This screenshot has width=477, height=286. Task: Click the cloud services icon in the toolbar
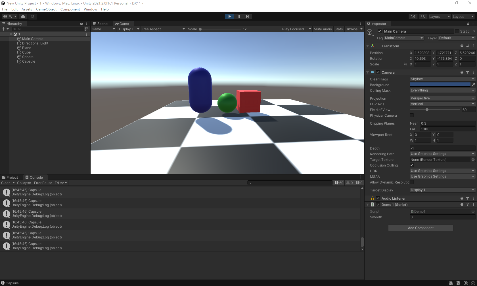point(23,16)
